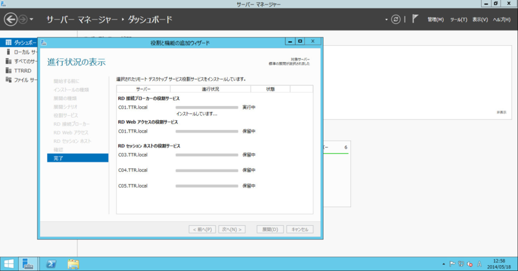Click the RD connection broker progress bar for C01
Image resolution: width=518 pixels, height=271 pixels.
pos(207,107)
